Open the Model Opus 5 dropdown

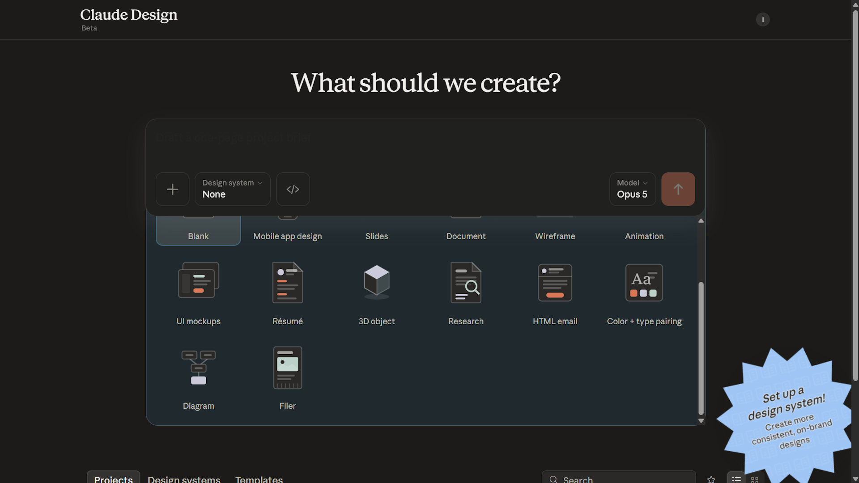click(x=633, y=189)
